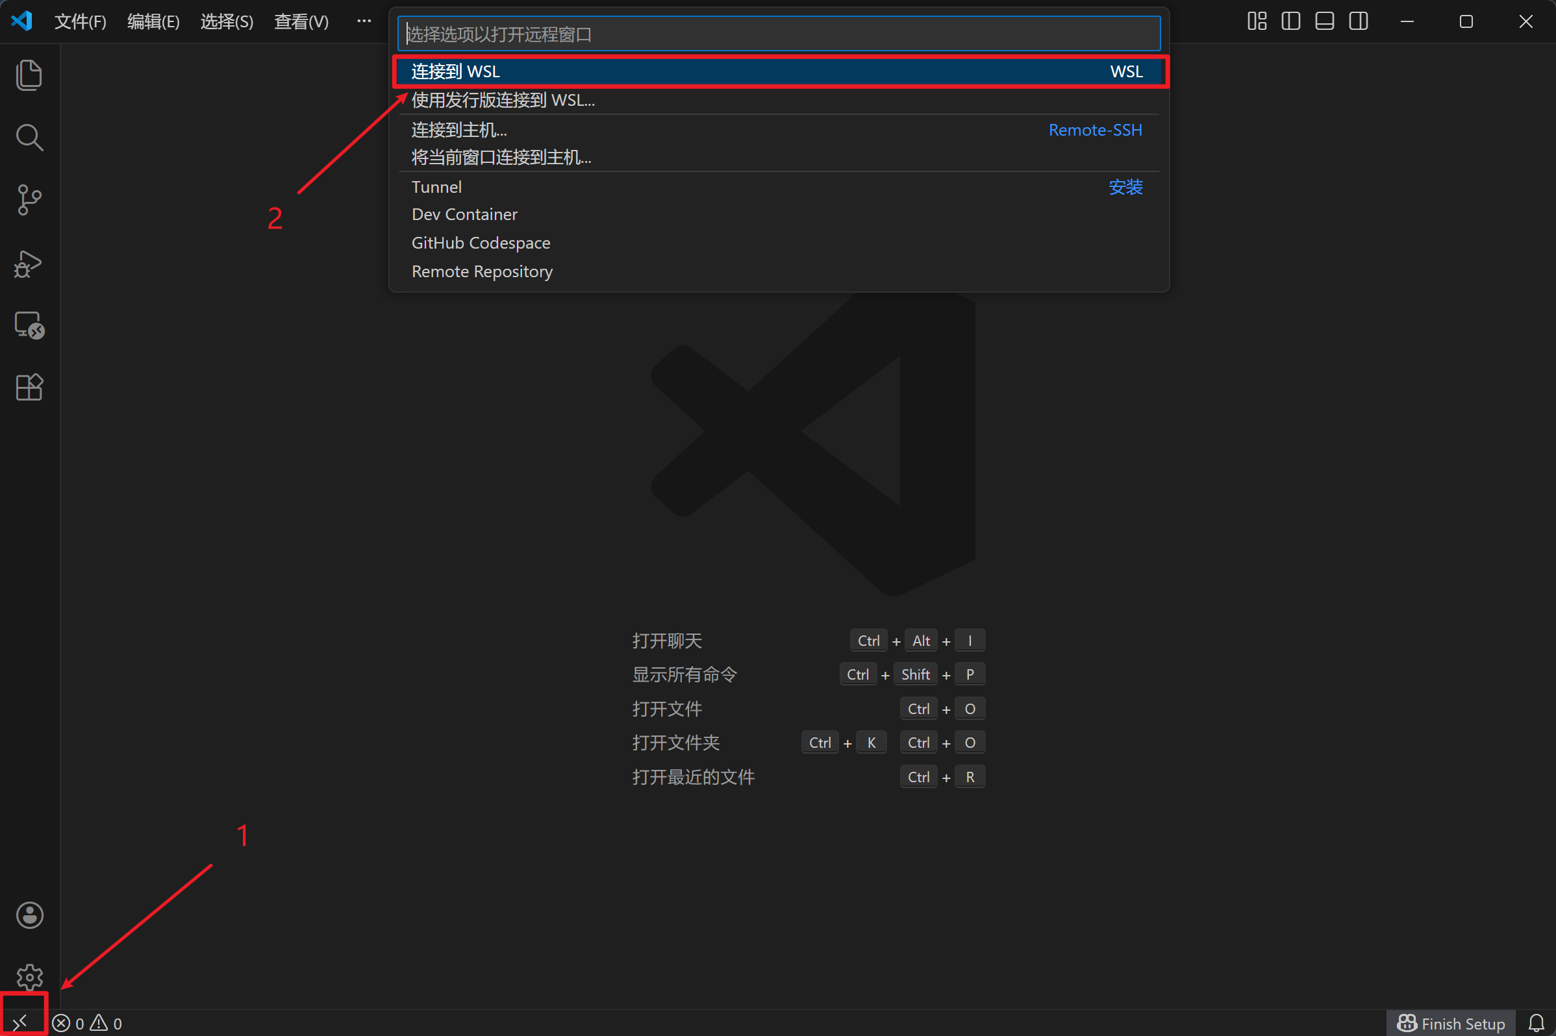Open the Remote Explorer icon
The width and height of the screenshot is (1556, 1036).
click(x=29, y=325)
